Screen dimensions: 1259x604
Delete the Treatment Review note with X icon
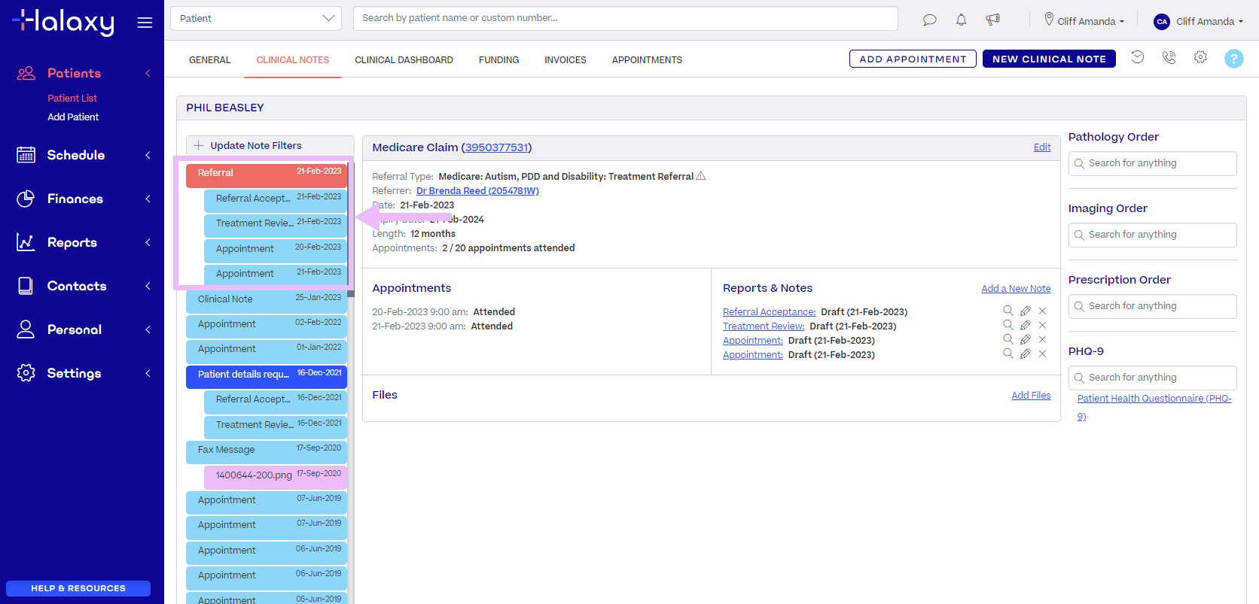pyautogui.click(x=1042, y=325)
